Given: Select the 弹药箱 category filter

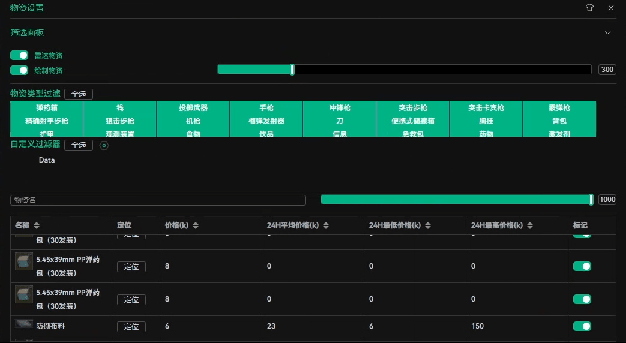Looking at the screenshot, I should pyautogui.click(x=47, y=108).
